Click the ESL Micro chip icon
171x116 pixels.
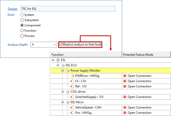[68, 102]
